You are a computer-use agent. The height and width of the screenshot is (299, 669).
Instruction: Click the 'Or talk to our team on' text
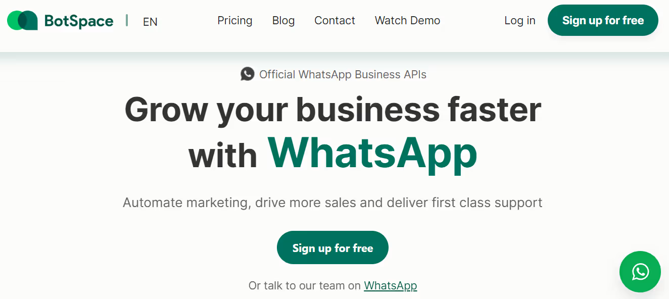305,285
